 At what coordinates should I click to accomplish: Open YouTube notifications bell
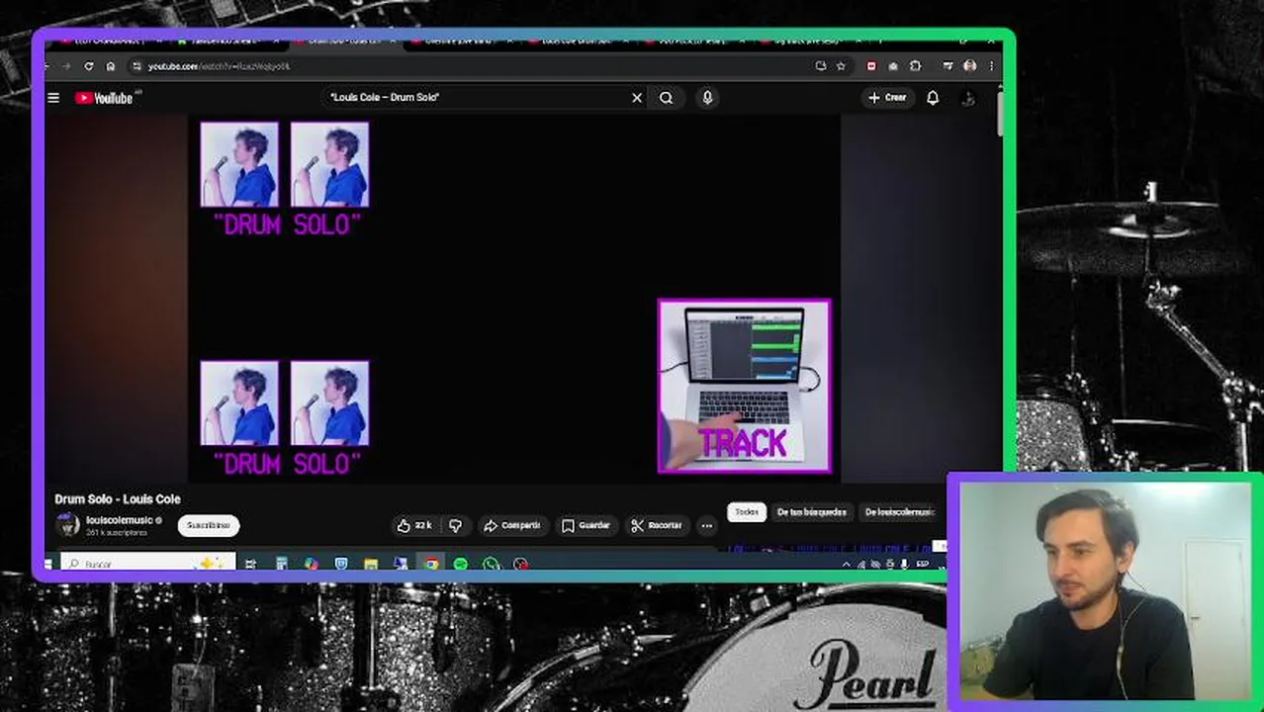tap(933, 98)
